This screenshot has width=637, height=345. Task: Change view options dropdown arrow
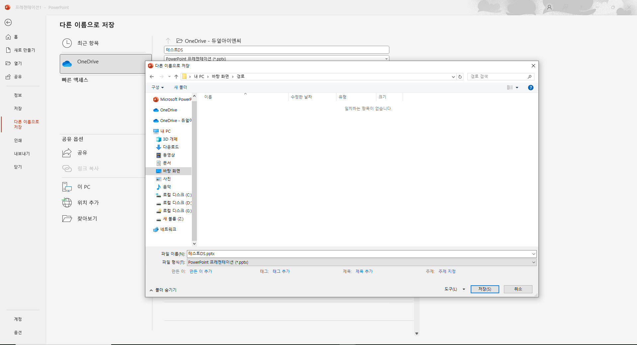tap(517, 88)
